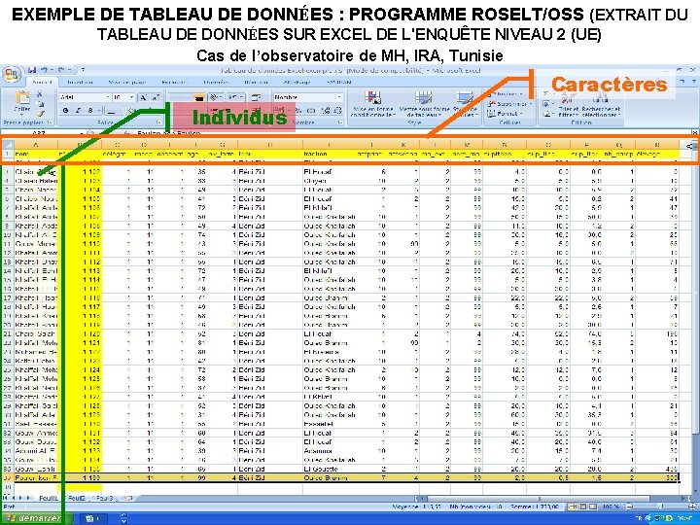Apply thousands separator style
Image resolution: width=700 pixels, height=525 pixels.
312,110
